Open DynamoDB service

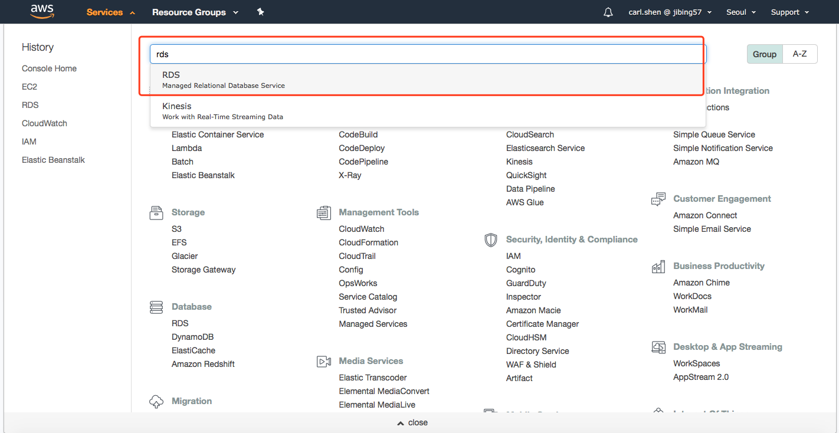click(x=193, y=337)
